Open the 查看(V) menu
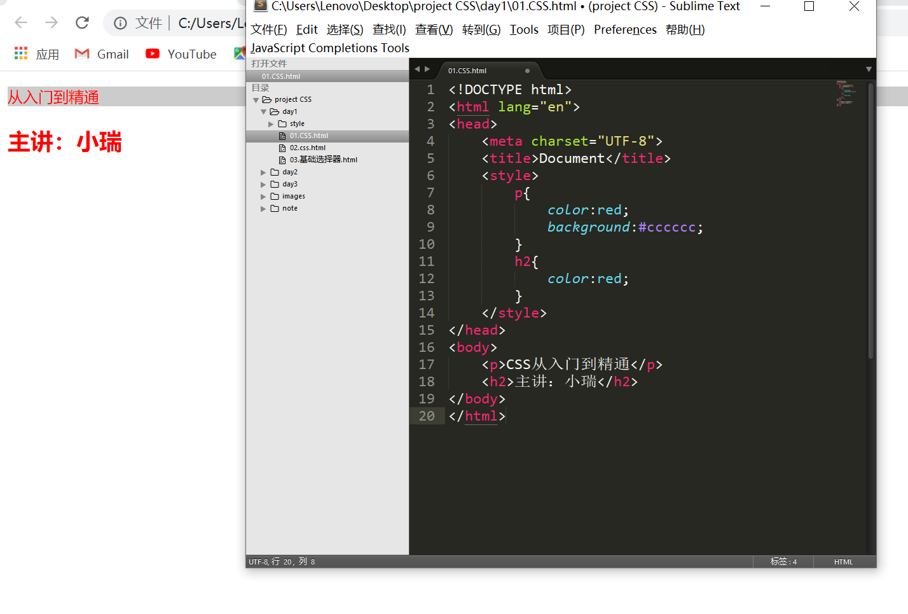Viewport: 908px width, 614px height. pyautogui.click(x=434, y=30)
